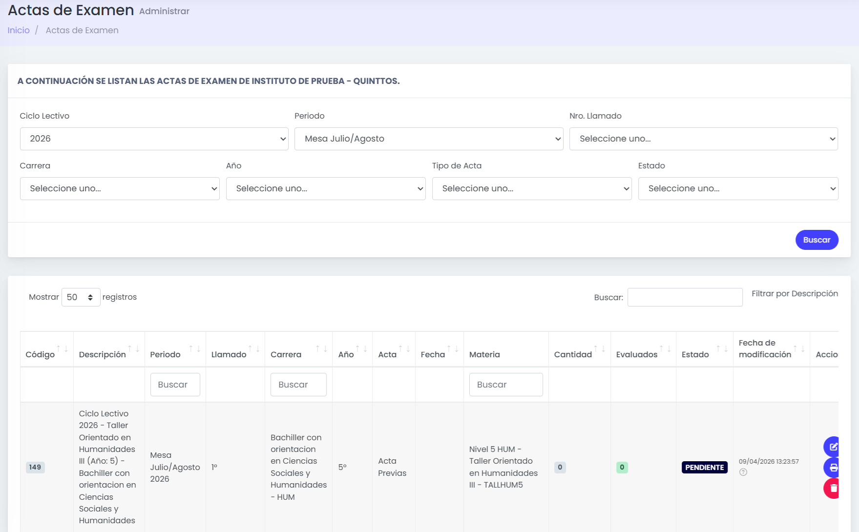
Task: Sort by Fecha de modificación arrows
Action: point(799,348)
